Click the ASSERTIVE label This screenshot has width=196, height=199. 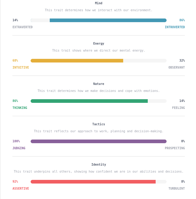point(21,189)
